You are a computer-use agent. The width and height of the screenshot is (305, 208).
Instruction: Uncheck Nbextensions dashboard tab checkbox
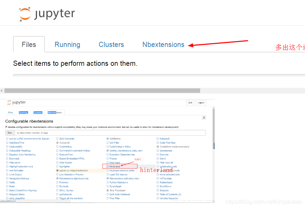[57, 179]
